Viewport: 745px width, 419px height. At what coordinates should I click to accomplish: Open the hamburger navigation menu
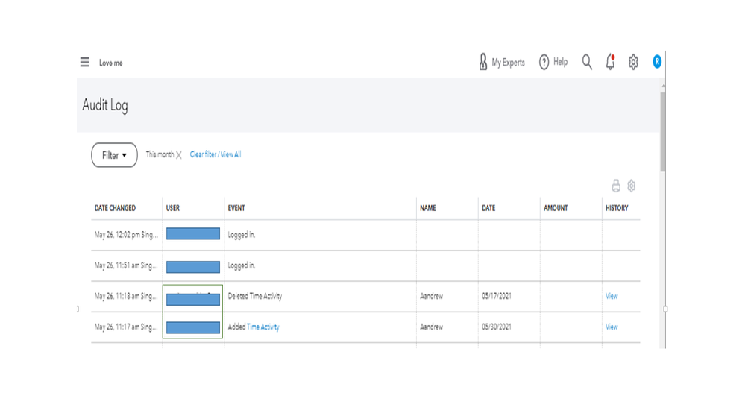(84, 63)
